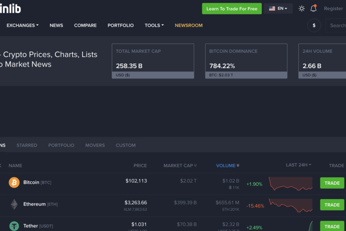
Task: Click the Register link
Action: click(333, 9)
